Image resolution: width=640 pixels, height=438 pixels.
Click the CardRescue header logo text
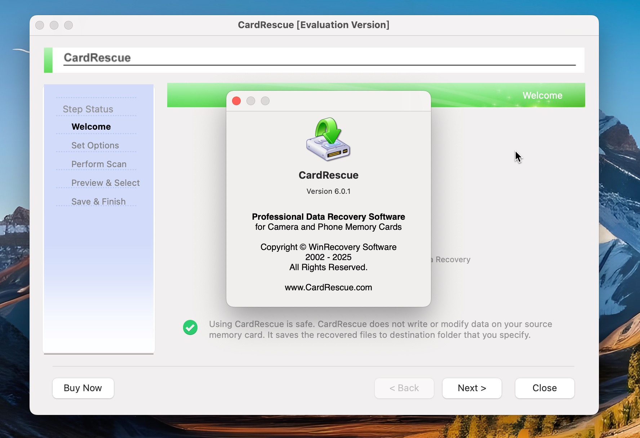pyautogui.click(x=97, y=58)
